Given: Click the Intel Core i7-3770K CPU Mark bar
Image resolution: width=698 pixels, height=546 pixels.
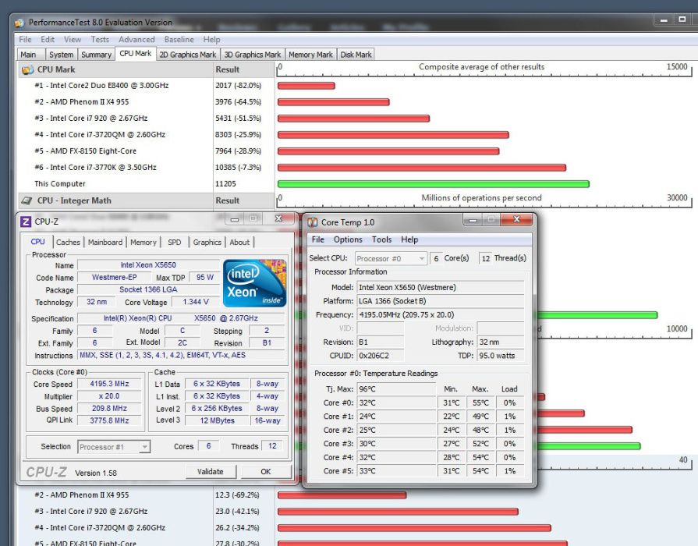Looking at the screenshot, I should click(x=422, y=168).
